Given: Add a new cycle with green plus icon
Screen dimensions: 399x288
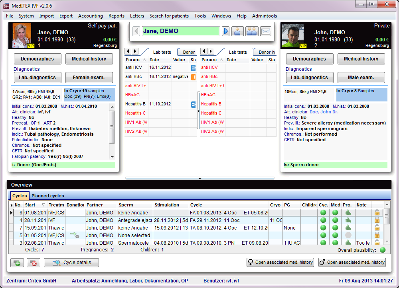Looking at the screenshot, I should point(17,263).
